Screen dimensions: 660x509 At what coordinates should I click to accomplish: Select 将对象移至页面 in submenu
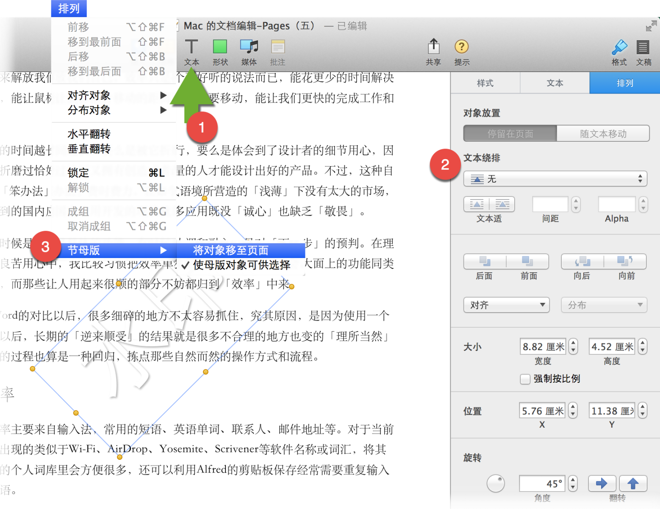coord(241,250)
